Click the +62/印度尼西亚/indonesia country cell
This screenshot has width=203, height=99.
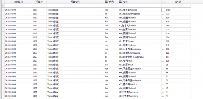click(140, 57)
